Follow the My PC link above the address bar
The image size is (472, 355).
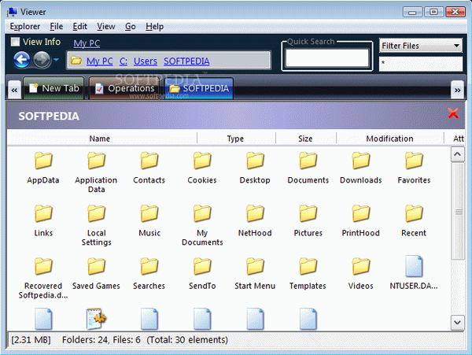(x=87, y=43)
